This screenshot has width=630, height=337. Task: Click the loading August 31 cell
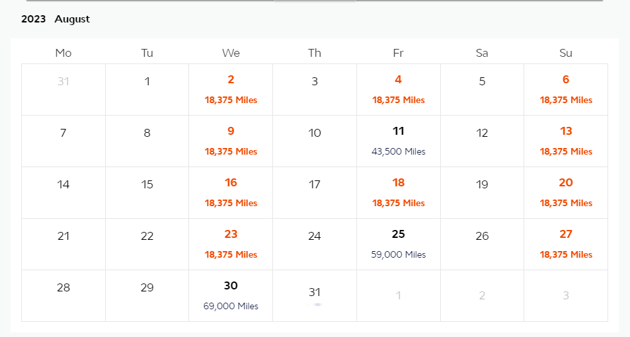point(315,295)
